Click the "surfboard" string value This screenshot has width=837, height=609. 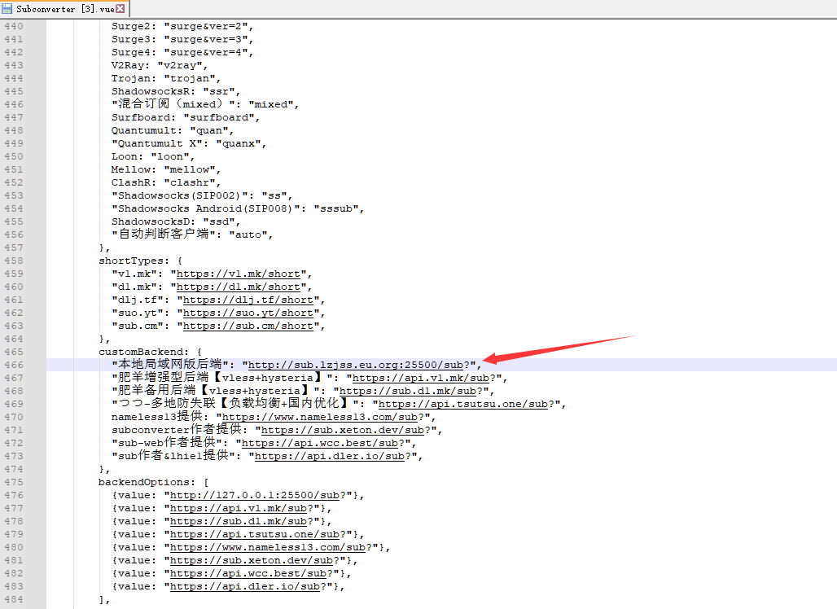219,117
